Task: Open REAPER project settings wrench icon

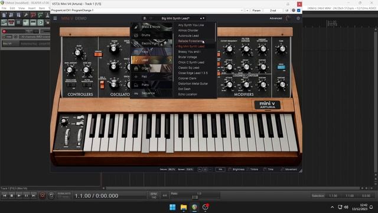Action: point(26,15)
